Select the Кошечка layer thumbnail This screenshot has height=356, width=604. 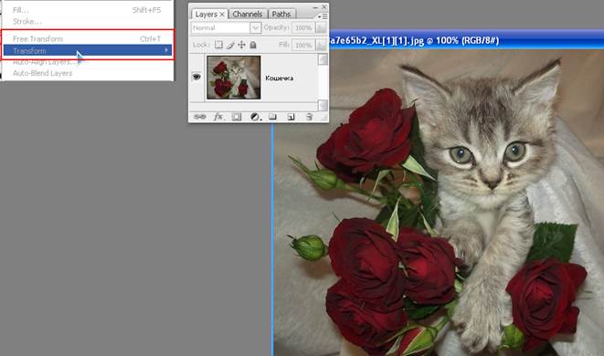tap(233, 78)
